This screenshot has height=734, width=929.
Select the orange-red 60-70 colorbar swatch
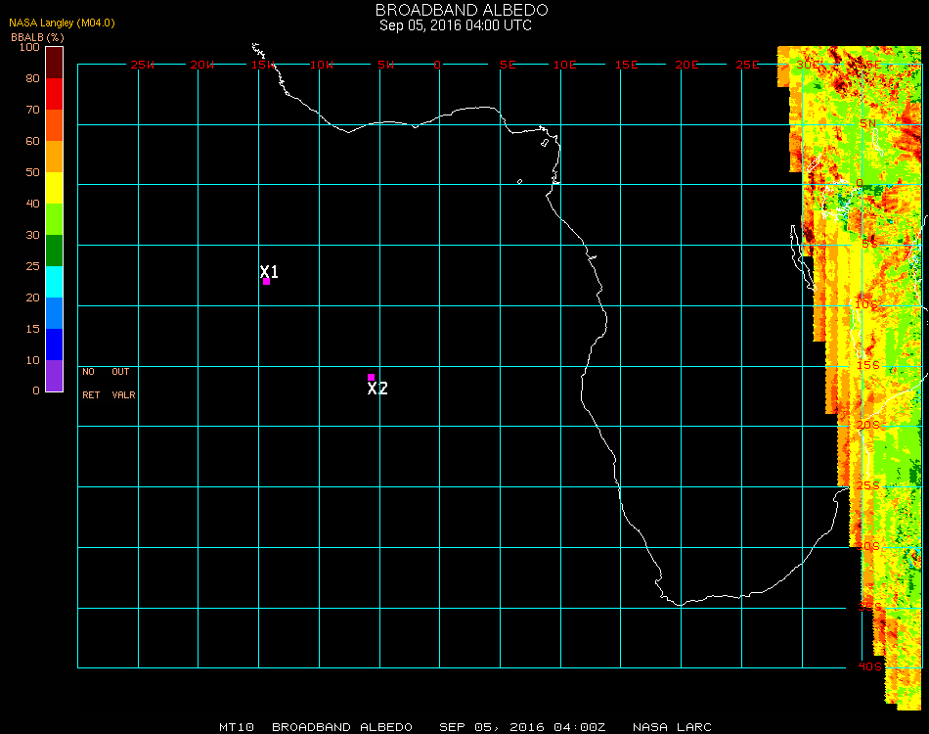(54, 125)
